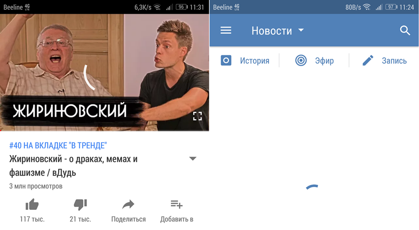The height and width of the screenshot is (230, 419).
Task: Tap the add to playlist icon
Action: point(177,204)
